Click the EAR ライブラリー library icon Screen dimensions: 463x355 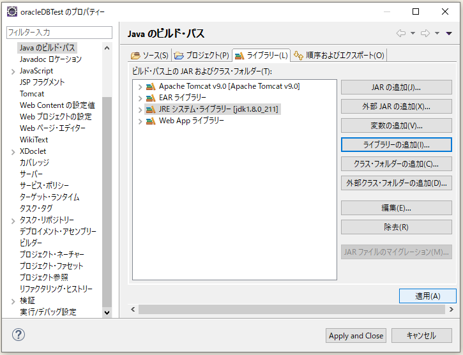point(151,98)
